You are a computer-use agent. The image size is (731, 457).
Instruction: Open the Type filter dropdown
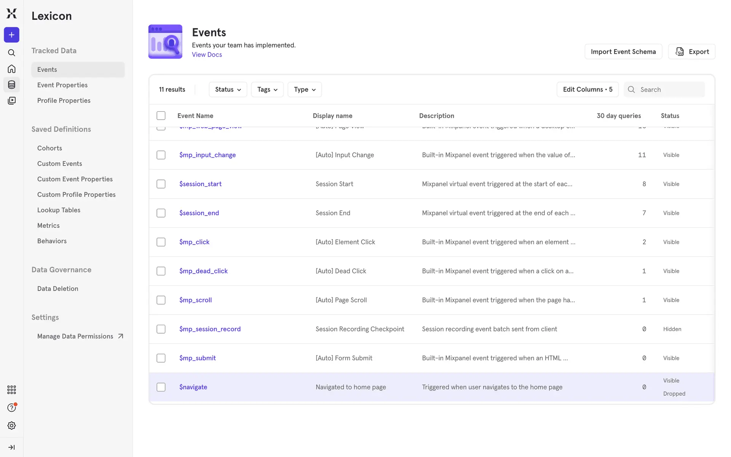click(x=305, y=89)
